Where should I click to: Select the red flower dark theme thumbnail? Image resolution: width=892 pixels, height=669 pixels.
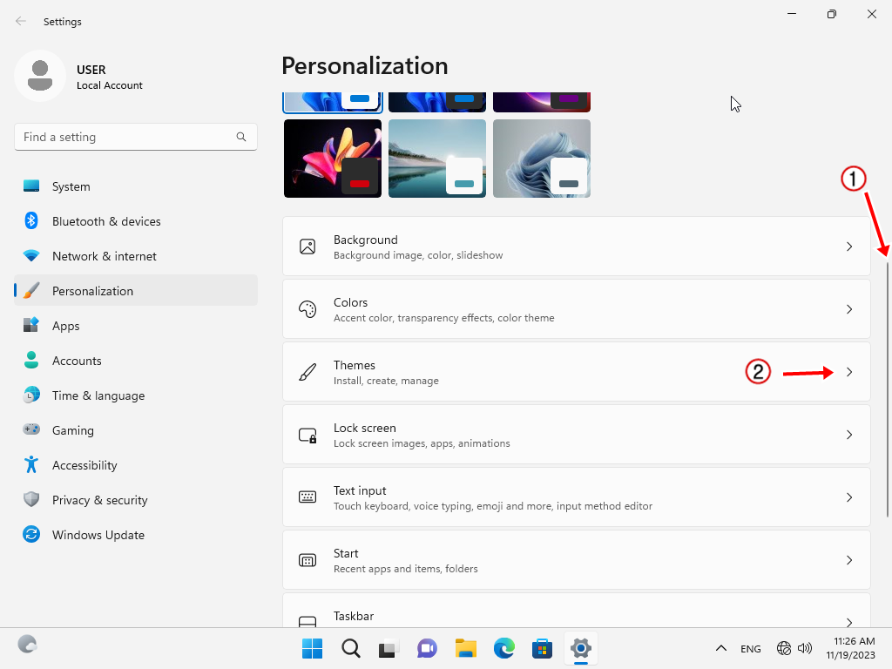pyautogui.click(x=332, y=159)
